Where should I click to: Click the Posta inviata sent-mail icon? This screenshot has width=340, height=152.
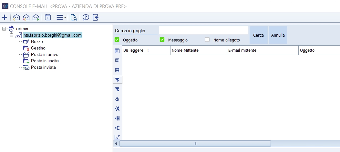(x=26, y=67)
